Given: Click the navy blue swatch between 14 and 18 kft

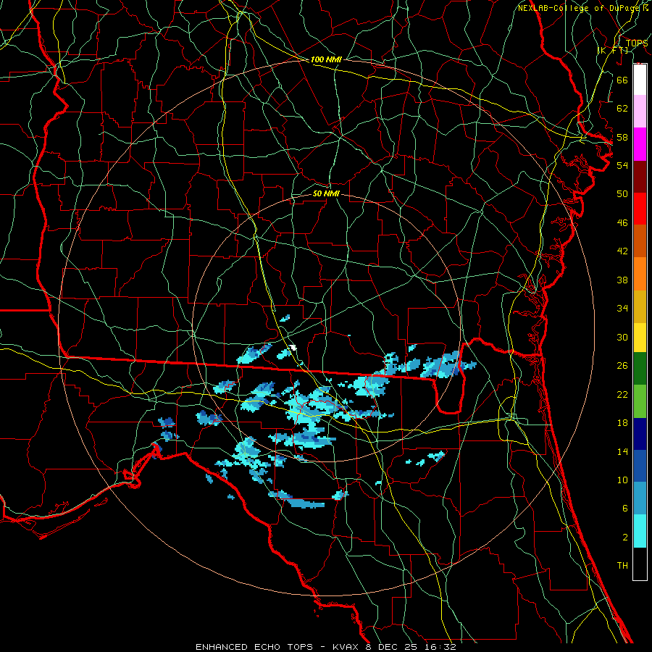Looking at the screenshot, I should pos(640,434).
